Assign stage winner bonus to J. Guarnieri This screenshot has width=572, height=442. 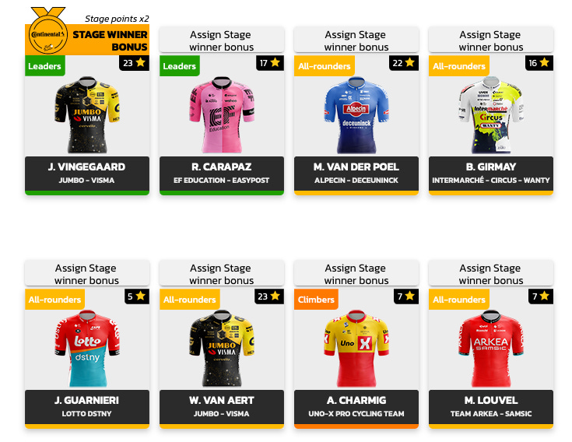click(87, 273)
